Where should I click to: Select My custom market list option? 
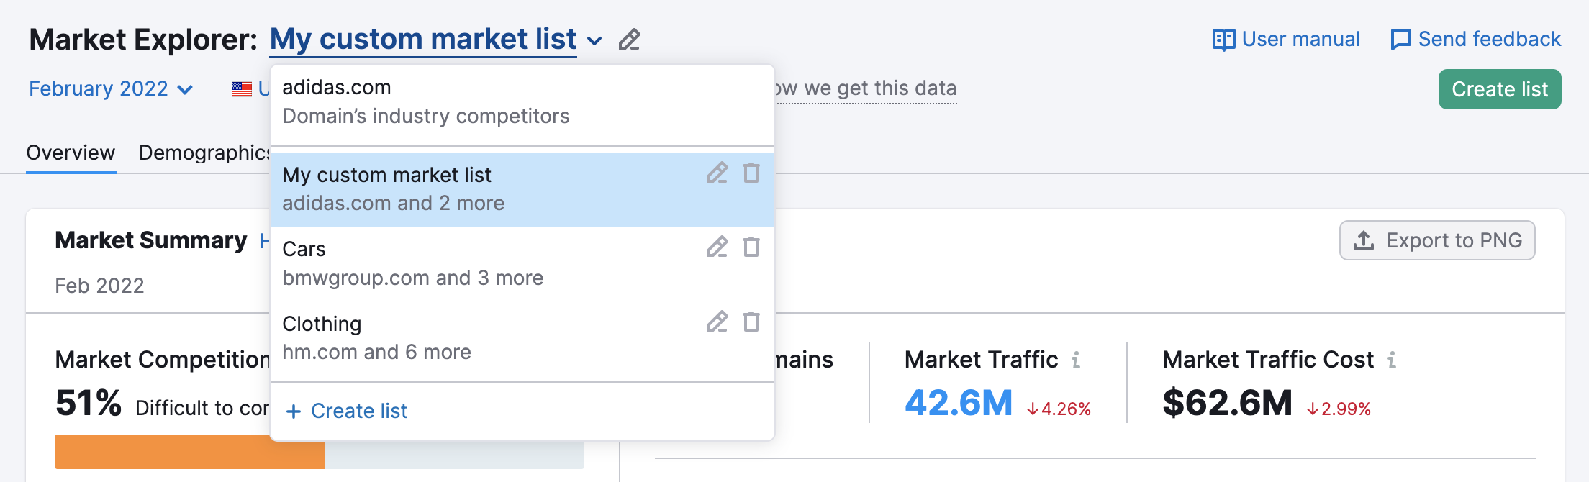tap(522, 189)
